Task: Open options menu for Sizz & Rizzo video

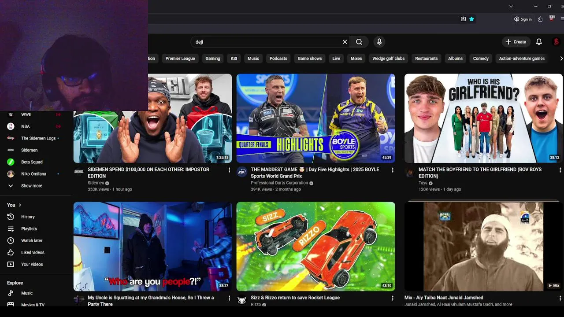Action: coord(392,298)
